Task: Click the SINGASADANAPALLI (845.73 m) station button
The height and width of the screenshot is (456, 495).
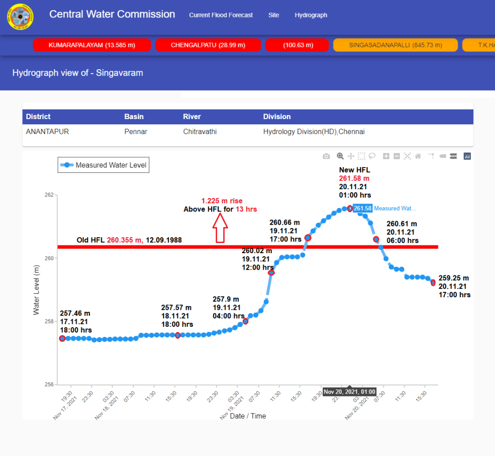Action: click(395, 45)
